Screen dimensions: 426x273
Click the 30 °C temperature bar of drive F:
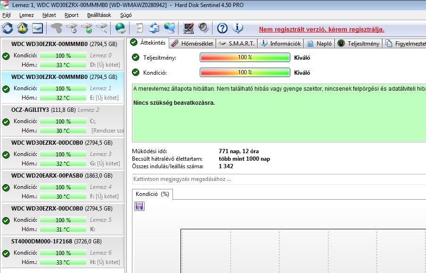[63, 196]
